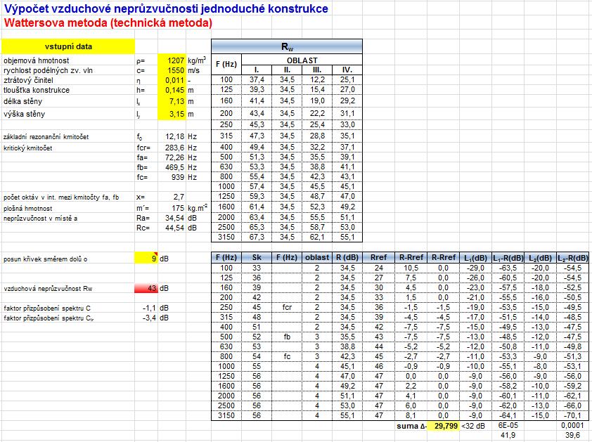Click the 'tloušťka konstrukce' label
This screenshot has width=592, height=442.
pos(37,90)
